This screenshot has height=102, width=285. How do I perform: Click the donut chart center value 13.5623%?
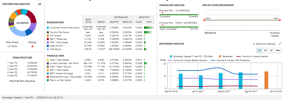click(x=22, y=23)
